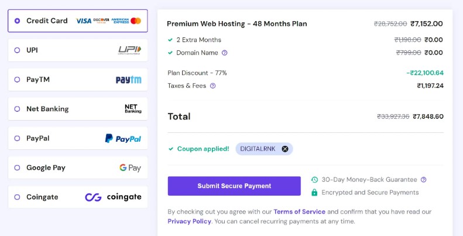The height and width of the screenshot is (236, 463).
Task: Click the Domain Name help question icon
Action: pos(224,53)
